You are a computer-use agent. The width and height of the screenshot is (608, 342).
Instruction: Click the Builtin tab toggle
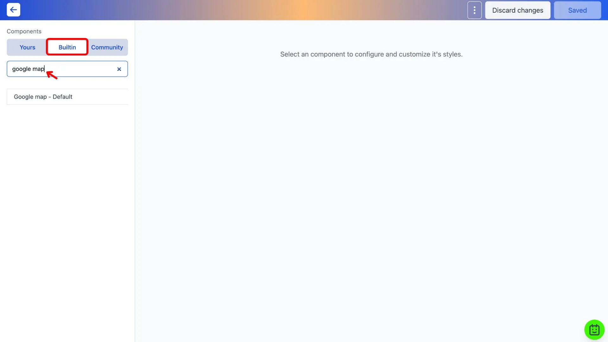67,47
